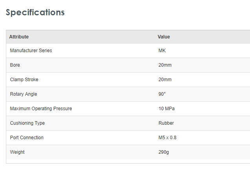This screenshot has height=171, width=250.
Task: Select the Manufacturer Series attribute label
Action: (31, 51)
